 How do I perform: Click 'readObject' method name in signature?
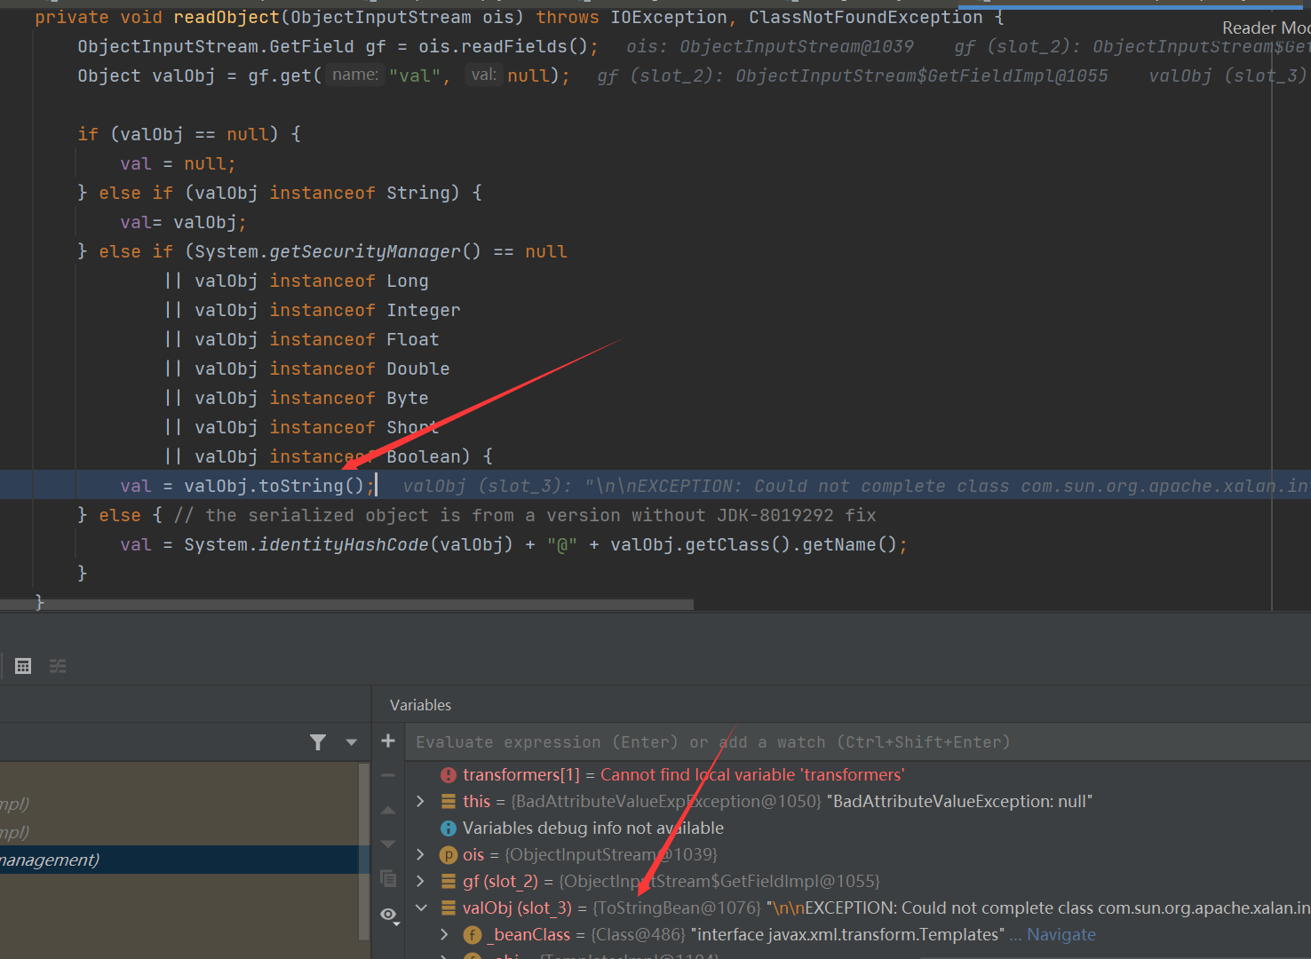tap(226, 17)
